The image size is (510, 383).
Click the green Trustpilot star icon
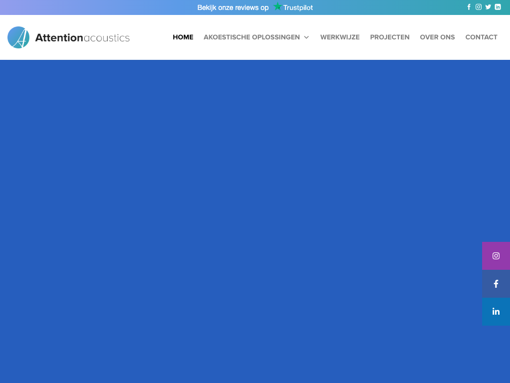[x=277, y=7]
